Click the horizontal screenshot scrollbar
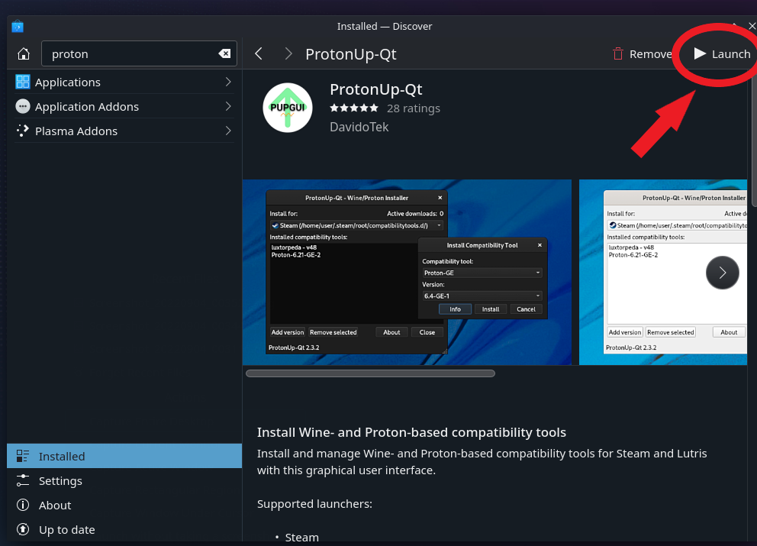The image size is (757, 546). (x=370, y=373)
